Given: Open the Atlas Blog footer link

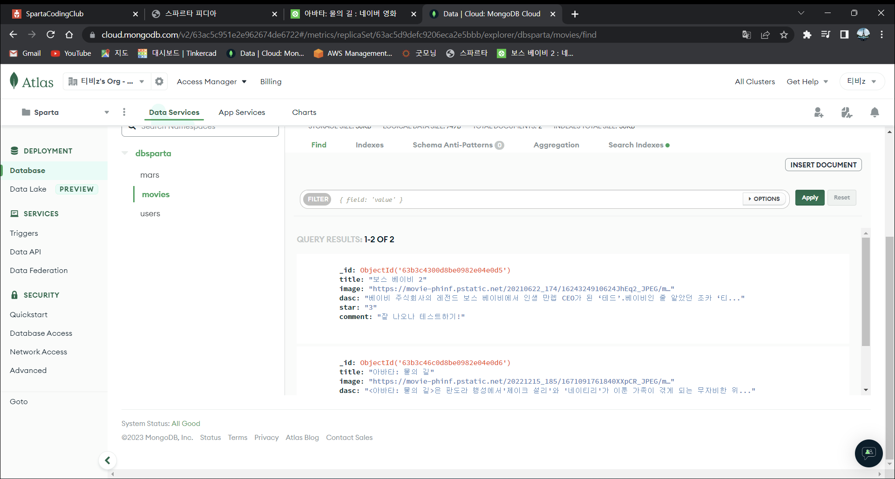Looking at the screenshot, I should point(302,438).
